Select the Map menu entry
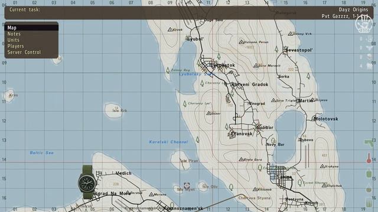Viewport: 378px width, 212px height. (31, 28)
